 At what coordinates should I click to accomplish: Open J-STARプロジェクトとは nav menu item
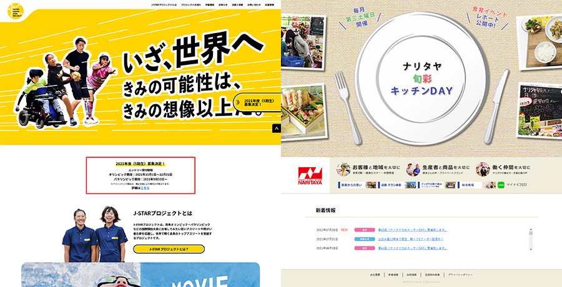coord(164,6)
